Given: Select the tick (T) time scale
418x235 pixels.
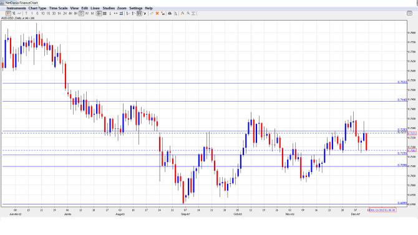Looking at the screenshot, I should pyautogui.click(x=26, y=13).
